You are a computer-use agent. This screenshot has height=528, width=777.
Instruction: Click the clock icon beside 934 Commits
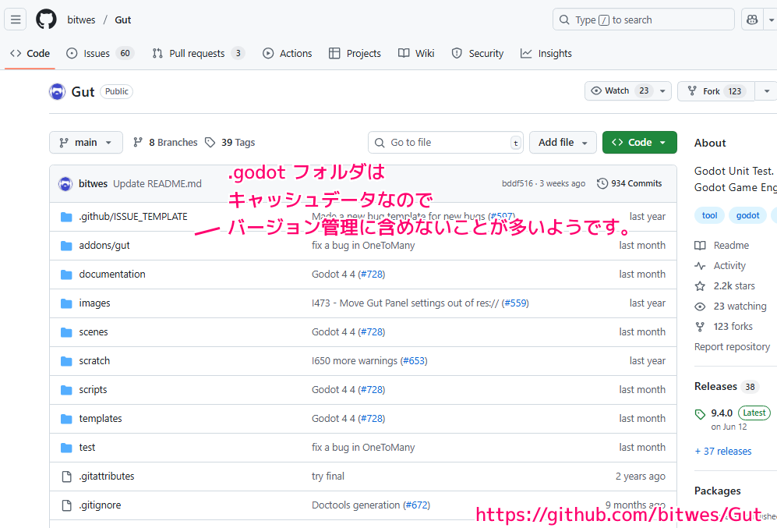601,182
